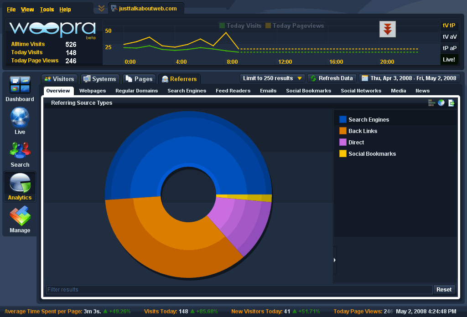The height and width of the screenshot is (317, 467).
Task: Click the Search Engines blue legend swatch
Action: 343,119
